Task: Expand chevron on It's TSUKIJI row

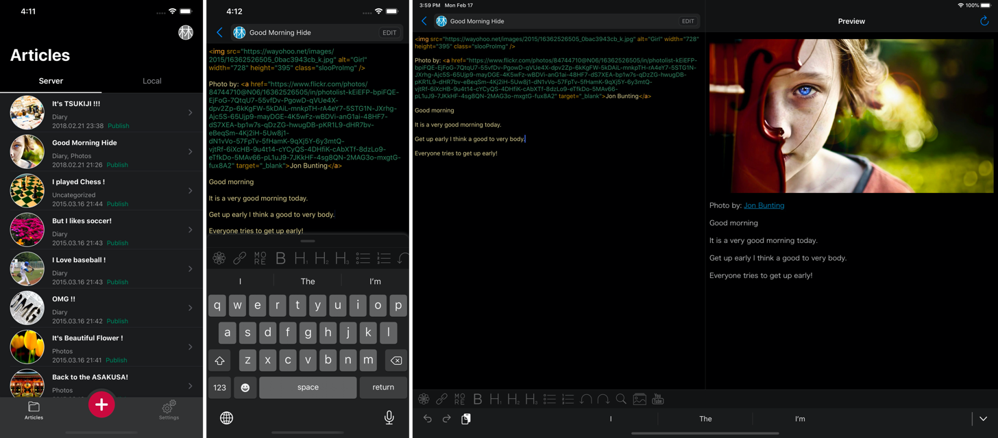Action: [191, 113]
